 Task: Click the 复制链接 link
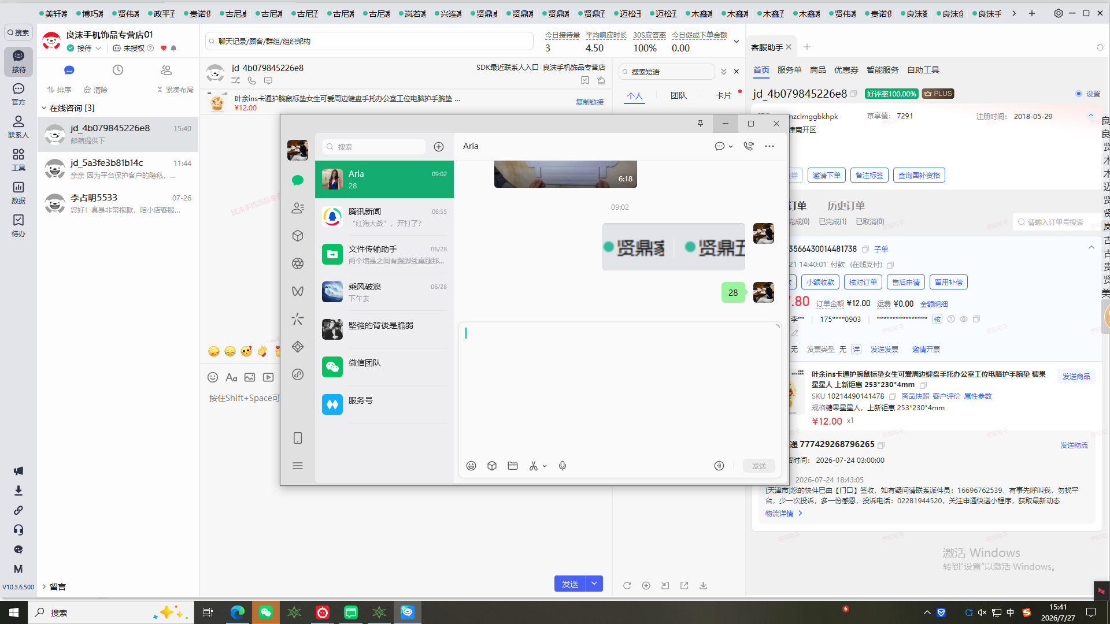(x=590, y=102)
